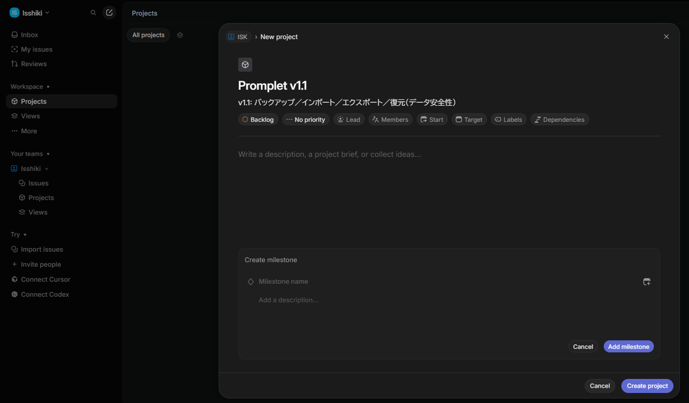The height and width of the screenshot is (403, 689).
Task: Click the layers view icon beside All projects
Action: pyautogui.click(x=180, y=35)
